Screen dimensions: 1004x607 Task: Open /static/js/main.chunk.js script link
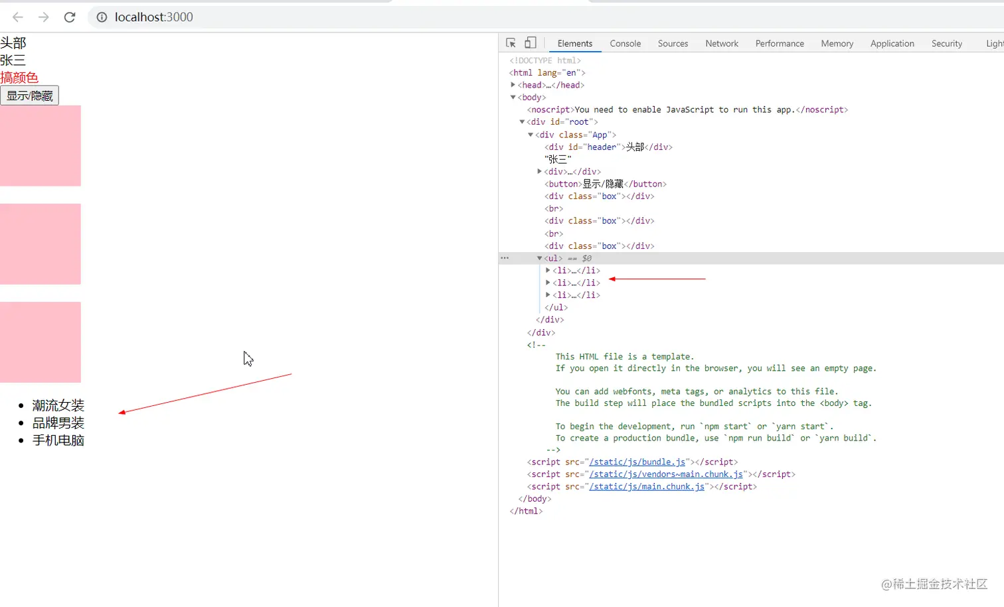pyautogui.click(x=647, y=486)
